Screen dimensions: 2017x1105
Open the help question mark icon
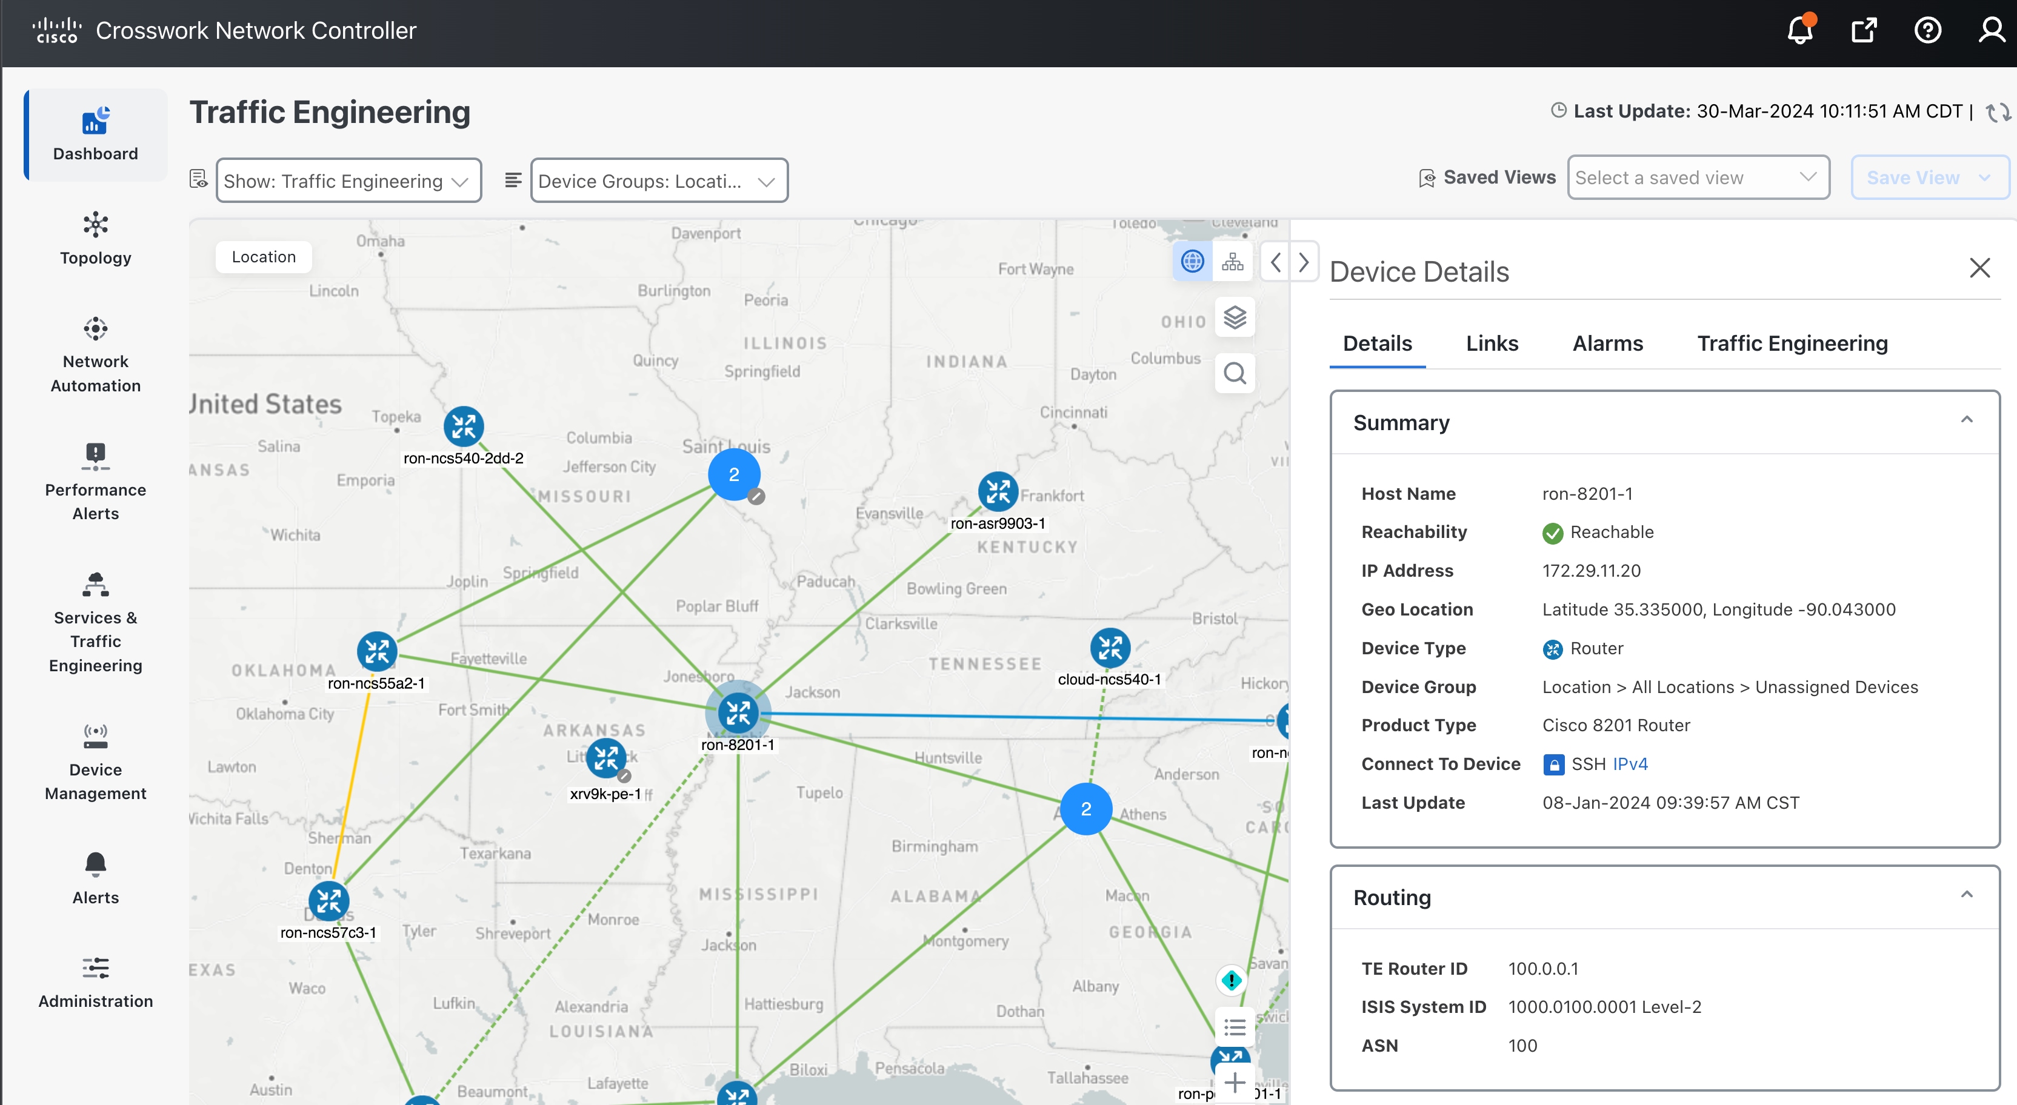point(1928,30)
